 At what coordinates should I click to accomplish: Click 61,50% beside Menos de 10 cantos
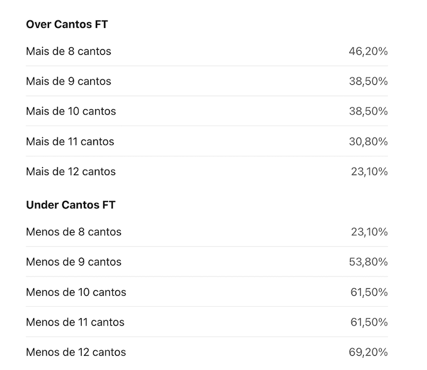pos(369,292)
